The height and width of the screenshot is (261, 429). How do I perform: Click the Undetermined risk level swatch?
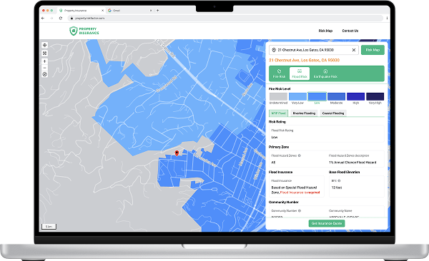(278, 97)
